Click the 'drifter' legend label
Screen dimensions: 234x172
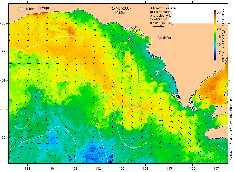pyautogui.click(x=167, y=38)
